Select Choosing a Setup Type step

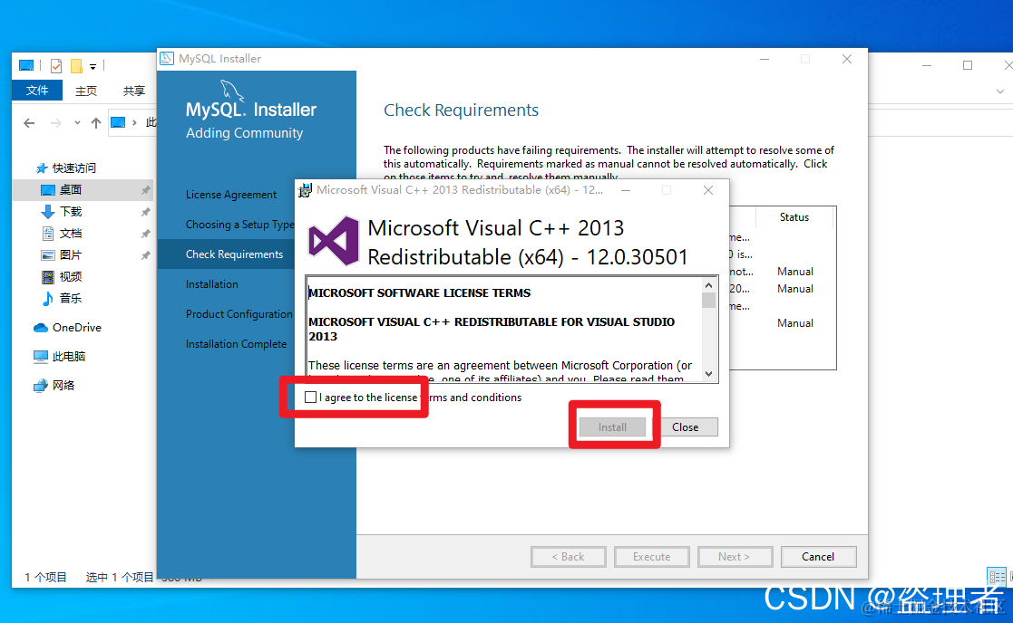tap(239, 225)
